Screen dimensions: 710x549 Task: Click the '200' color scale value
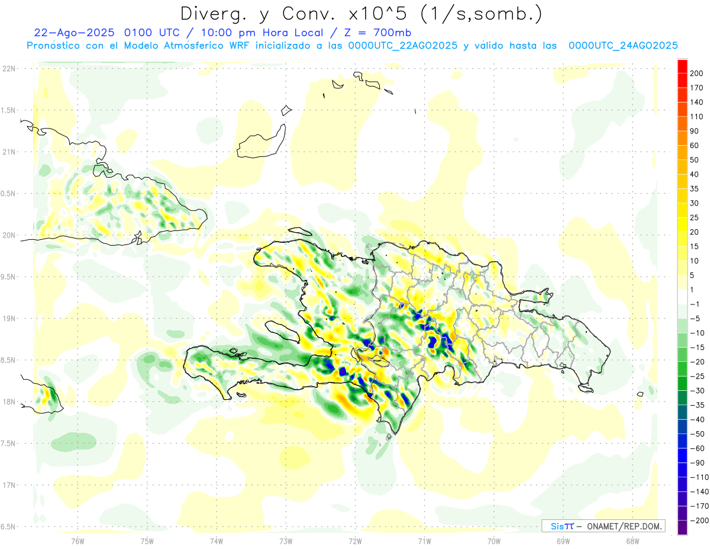pyautogui.click(x=698, y=73)
